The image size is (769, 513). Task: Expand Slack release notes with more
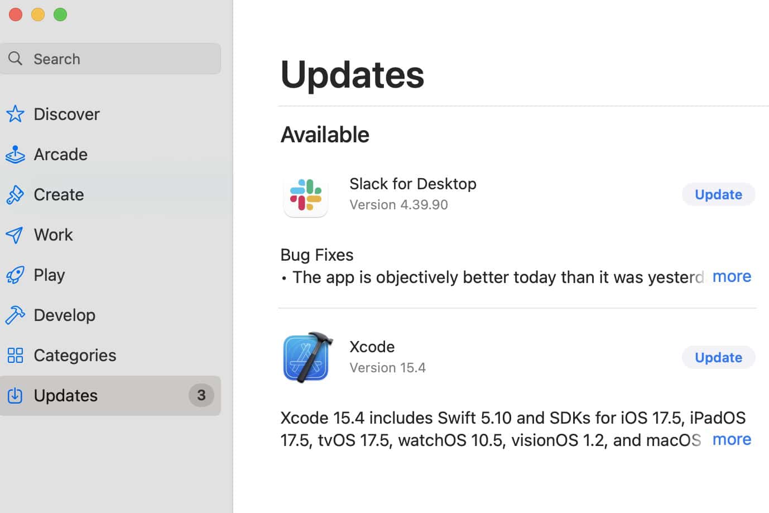(x=731, y=276)
